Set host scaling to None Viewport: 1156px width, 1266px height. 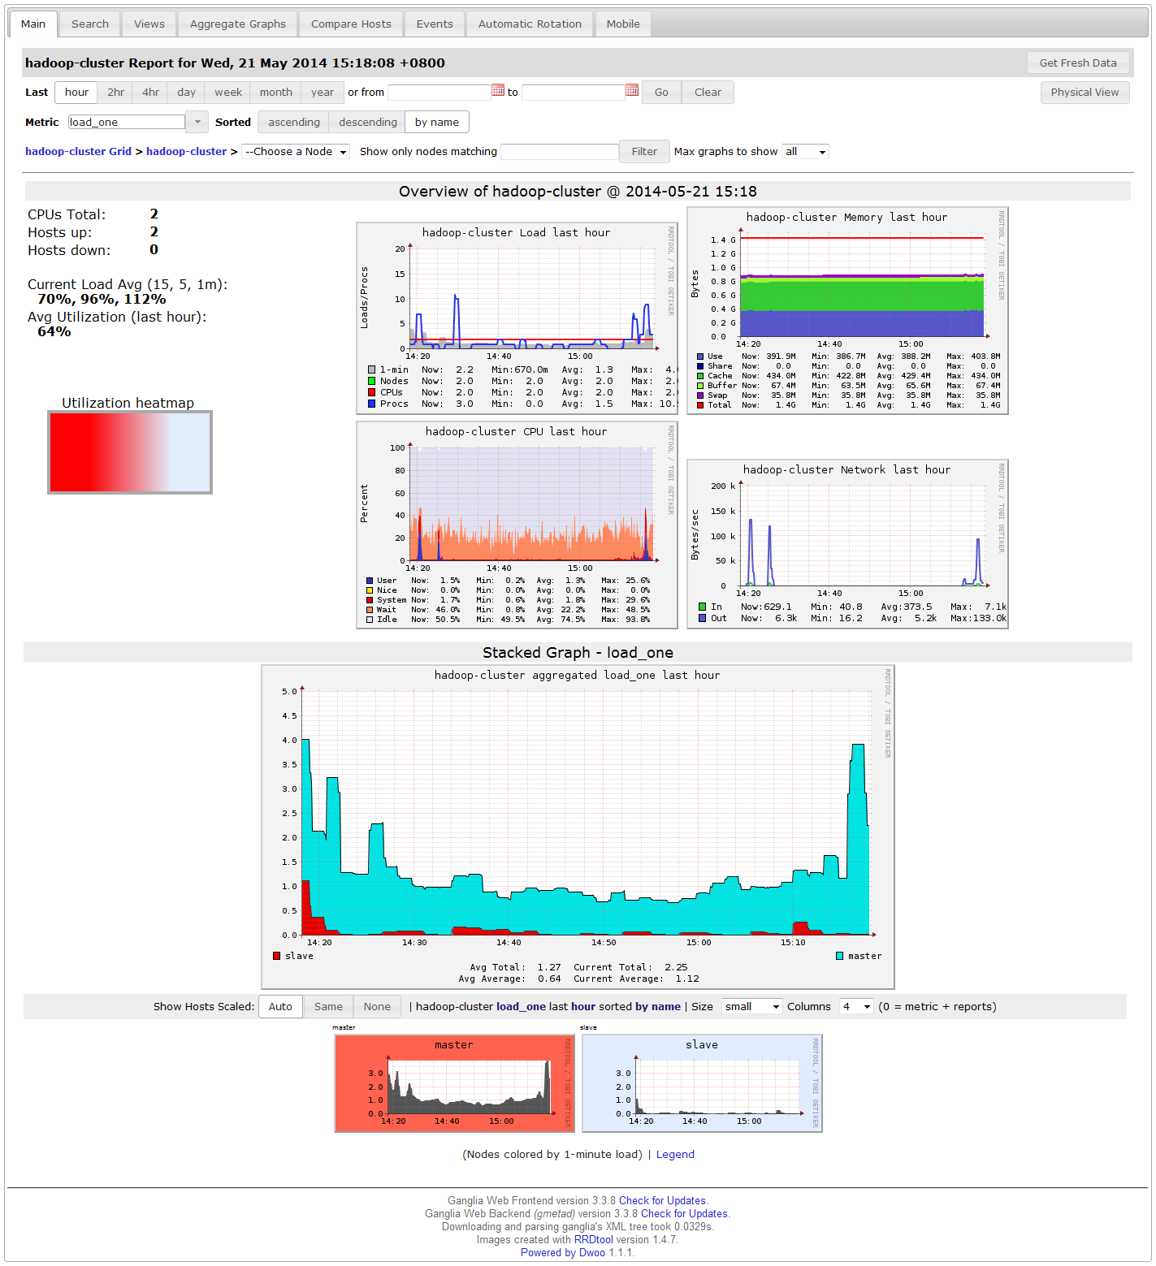click(377, 1007)
